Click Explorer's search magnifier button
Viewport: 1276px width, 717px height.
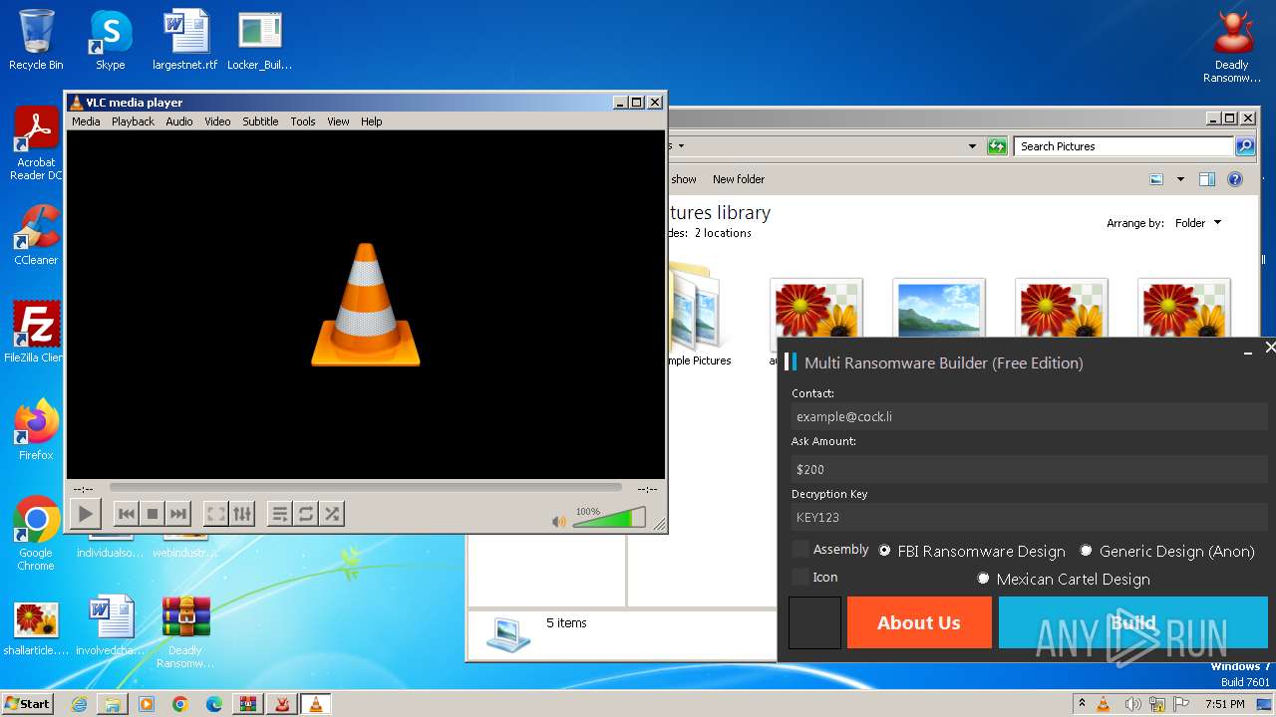(1245, 146)
